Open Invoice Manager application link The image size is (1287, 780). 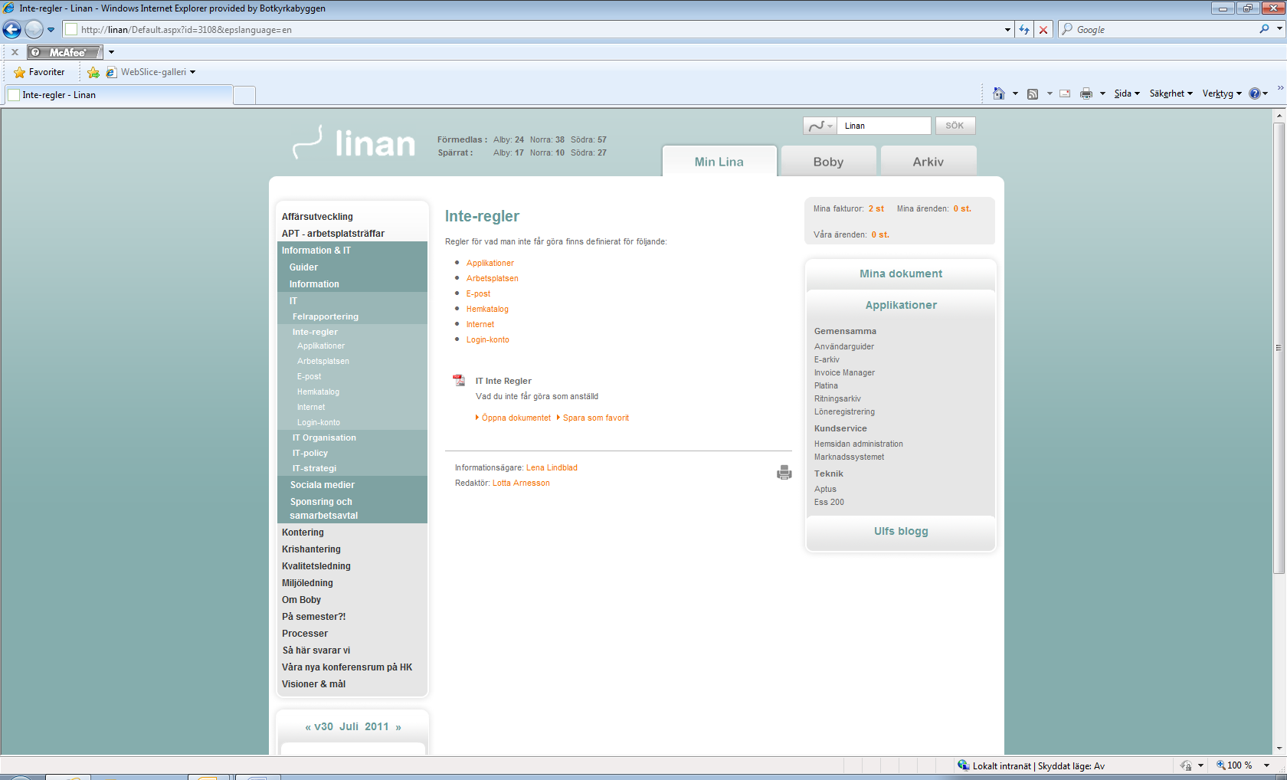click(844, 372)
